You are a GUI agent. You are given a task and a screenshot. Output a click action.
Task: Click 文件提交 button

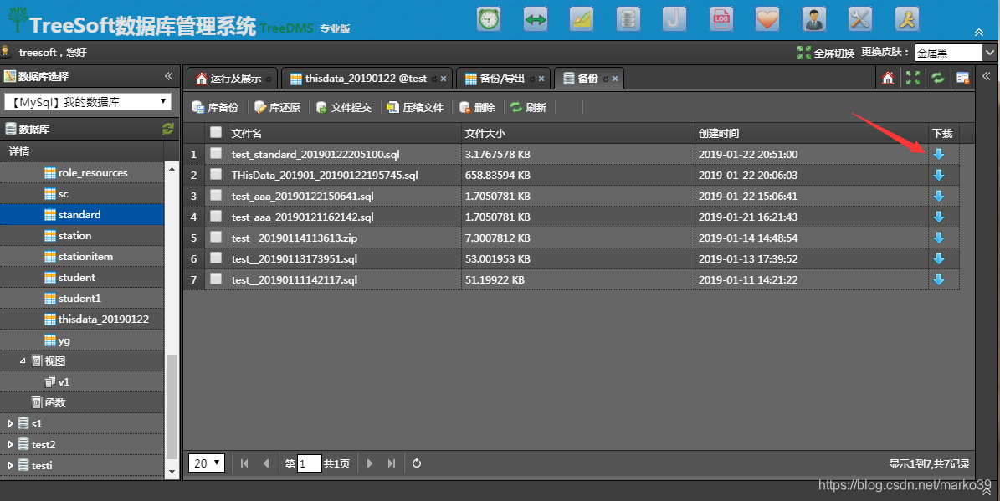344,108
